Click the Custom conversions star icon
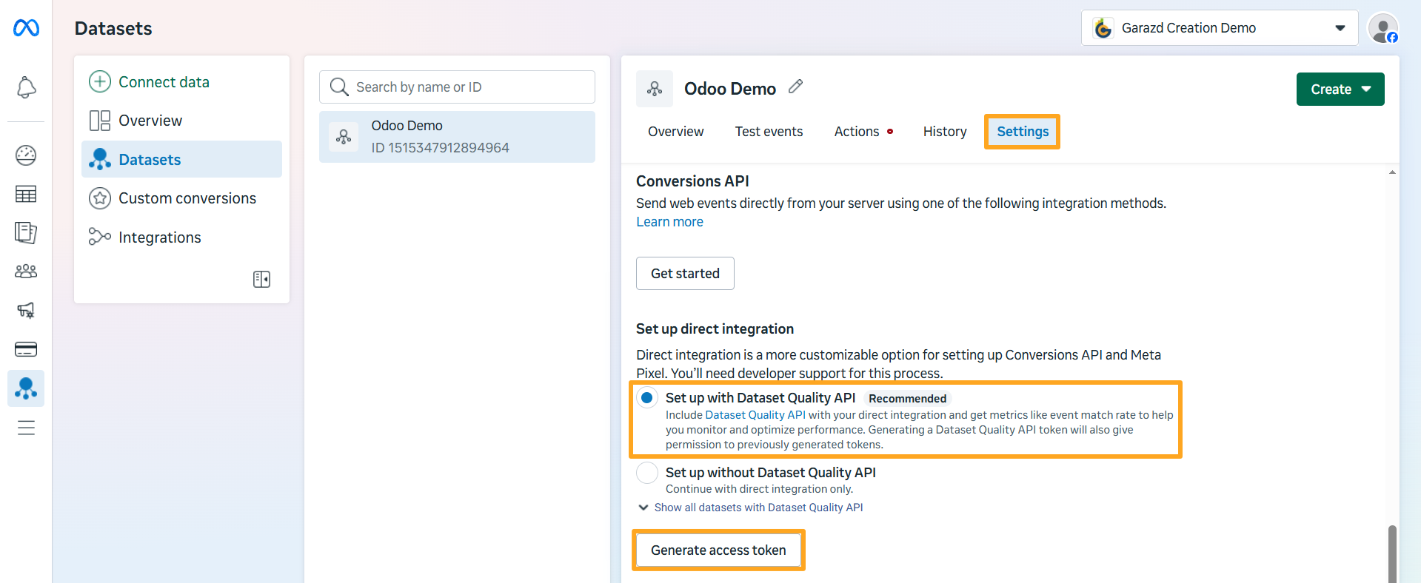Image resolution: width=1421 pixels, height=583 pixels. click(100, 198)
